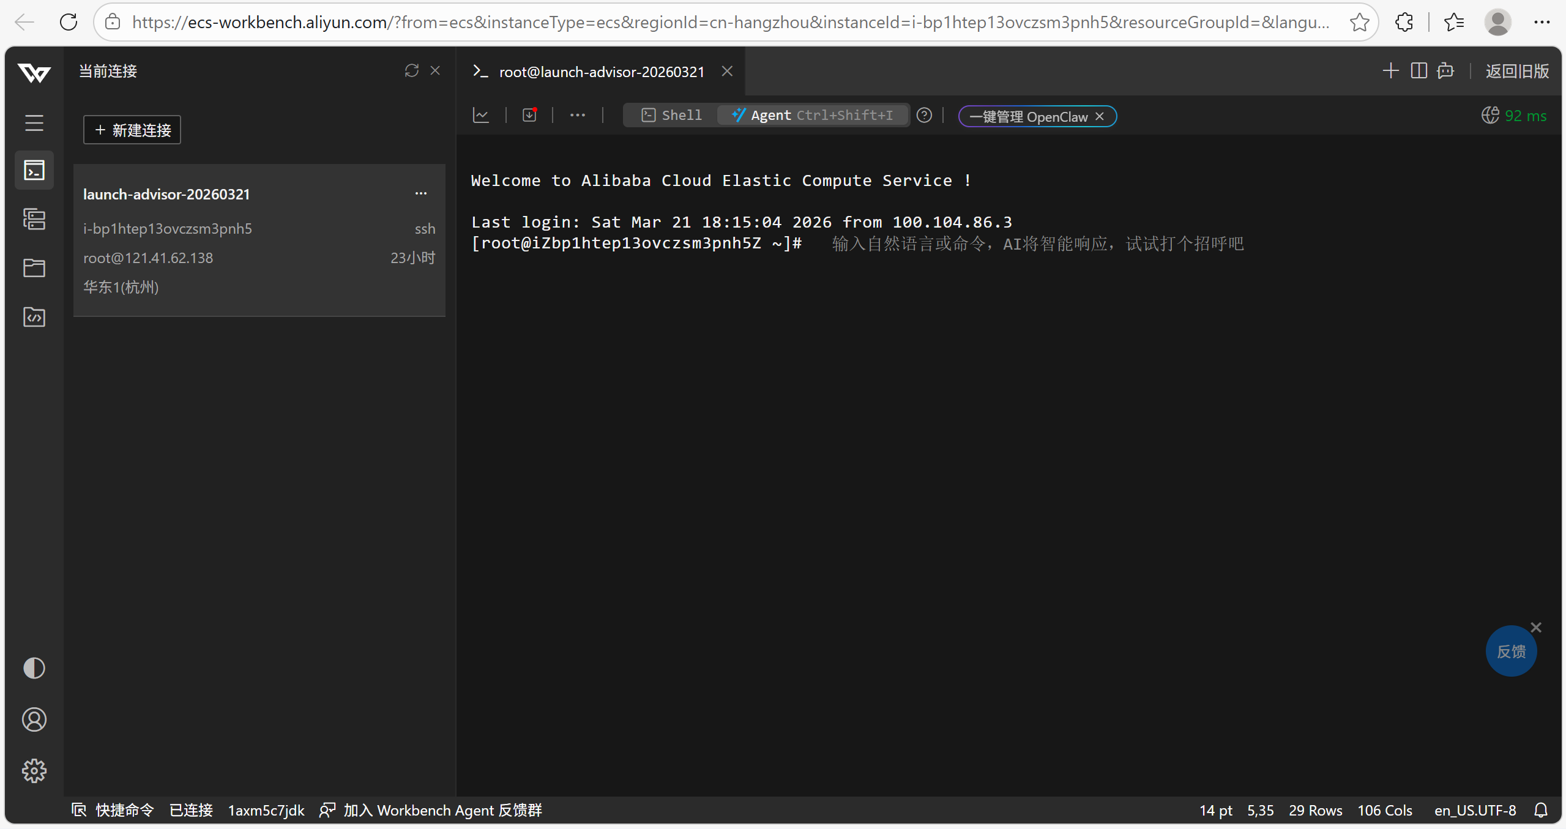Open the AI assistant robot icon
This screenshot has height=829, width=1566.
point(1445,71)
